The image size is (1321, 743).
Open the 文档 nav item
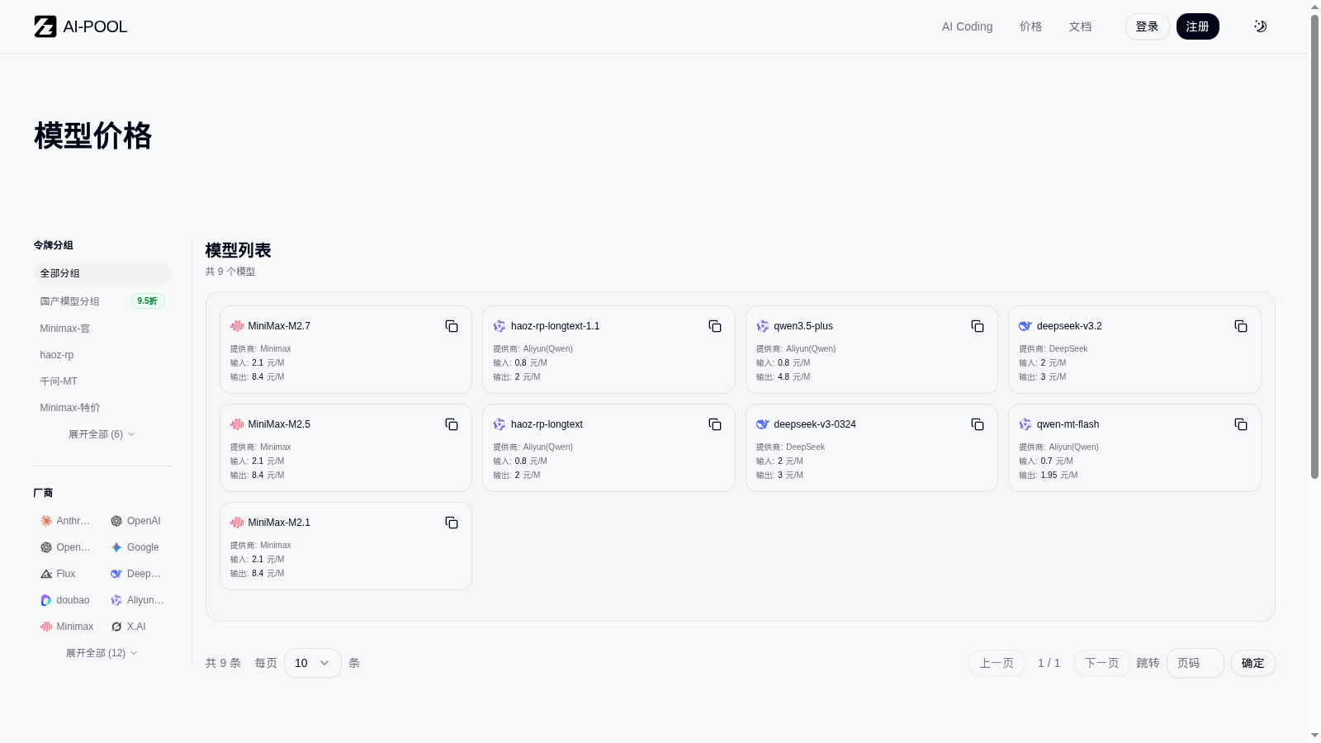click(1081, 26)
